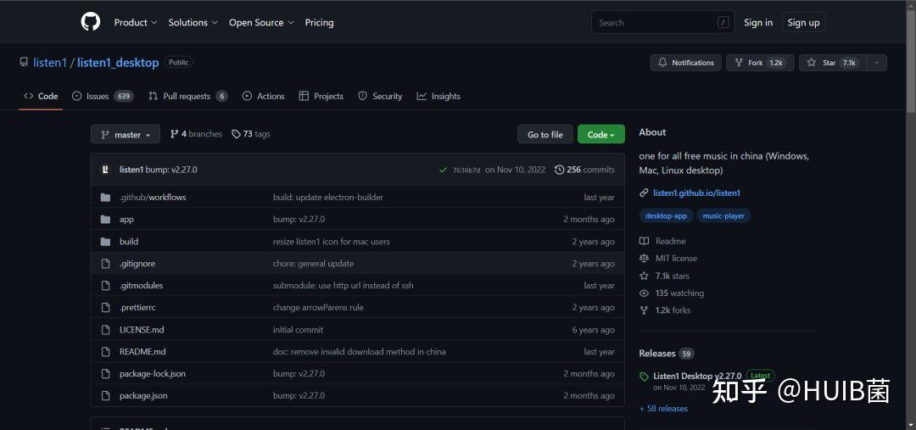Screen dimensions: 916x430
Task: Expand the green Code dropdown
Action: [x=600, y=135]
